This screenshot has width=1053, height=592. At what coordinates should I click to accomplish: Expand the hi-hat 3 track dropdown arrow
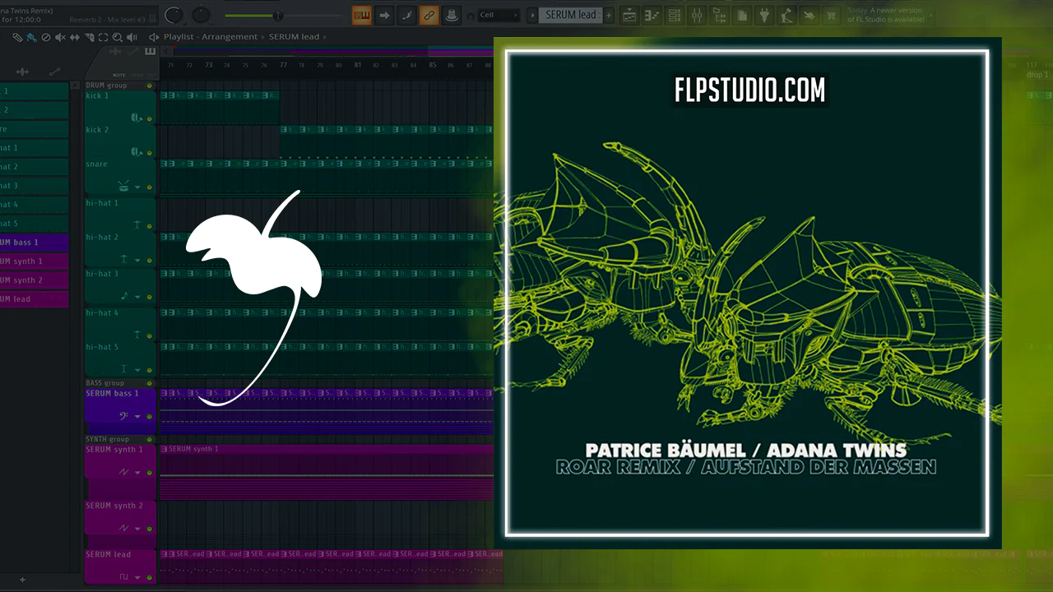pyautogui.click(x=138, y=296)
